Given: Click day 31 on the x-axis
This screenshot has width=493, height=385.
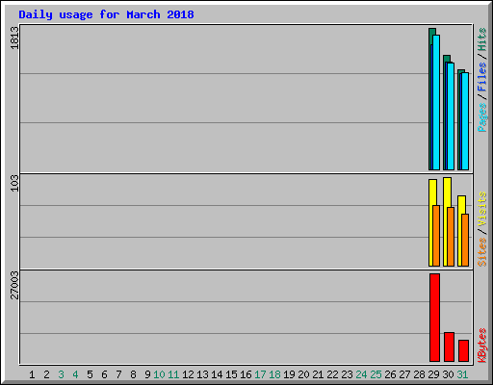Looking at the screenshot, I should coord(462,374).
